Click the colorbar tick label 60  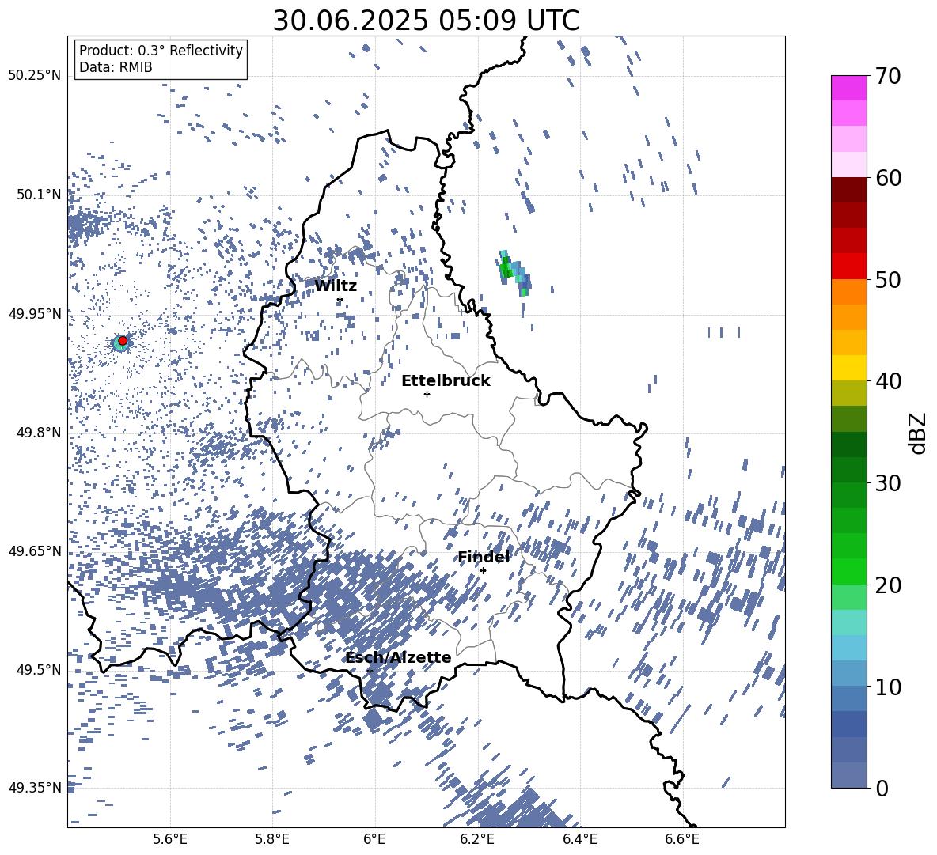coord(888,178)
